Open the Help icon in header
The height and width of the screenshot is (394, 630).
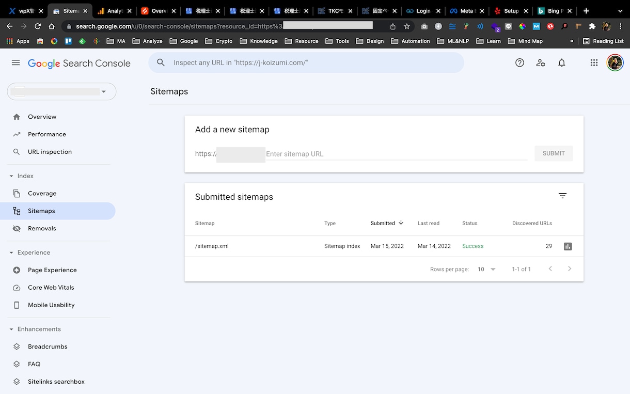[x=519, y=62]
